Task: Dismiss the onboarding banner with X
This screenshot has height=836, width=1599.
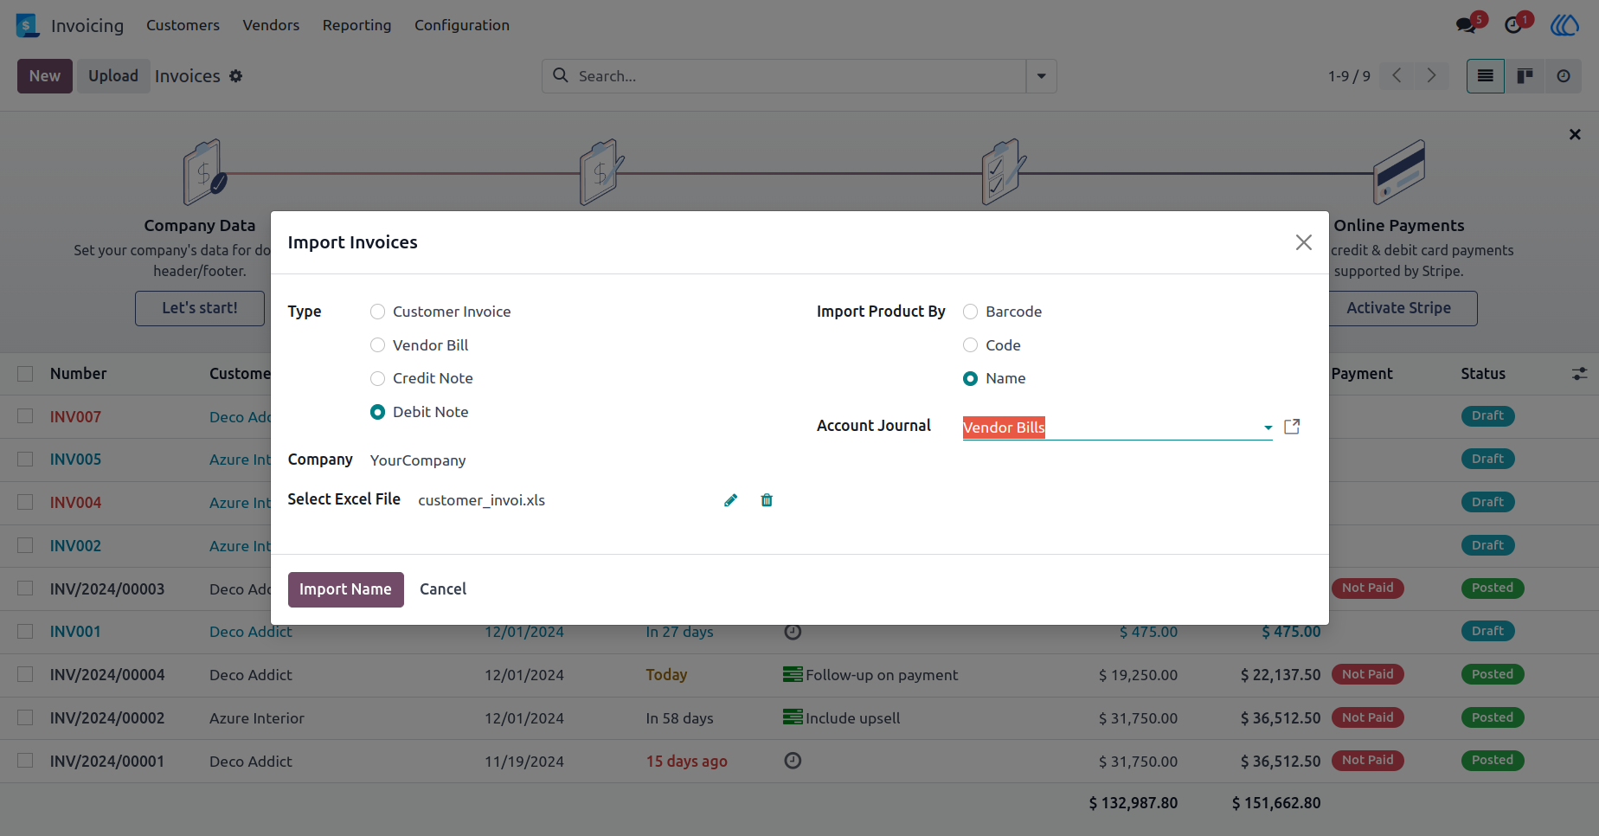Action: 1575,134
